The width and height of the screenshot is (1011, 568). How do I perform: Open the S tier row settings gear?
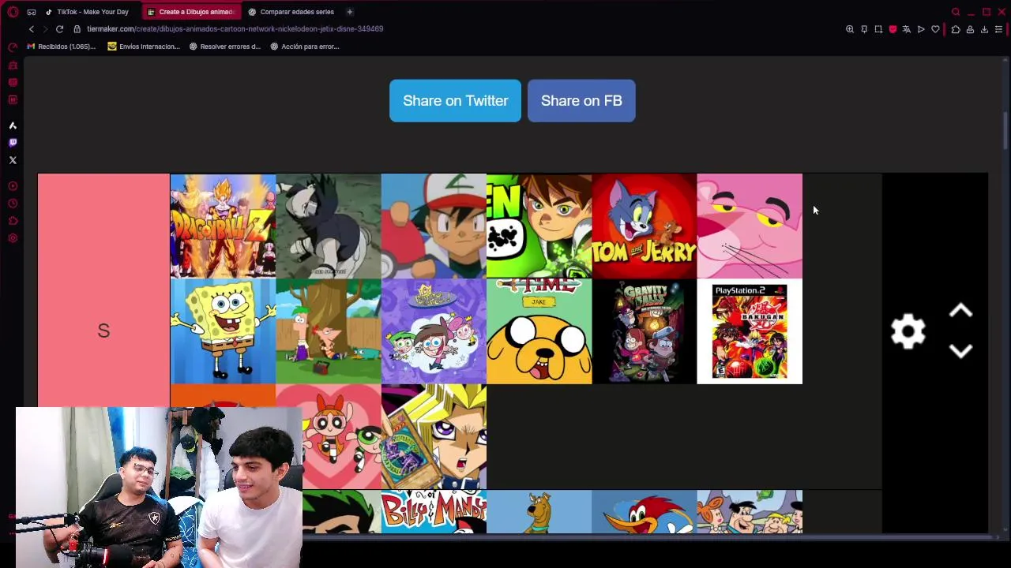[x=908, y=331]
